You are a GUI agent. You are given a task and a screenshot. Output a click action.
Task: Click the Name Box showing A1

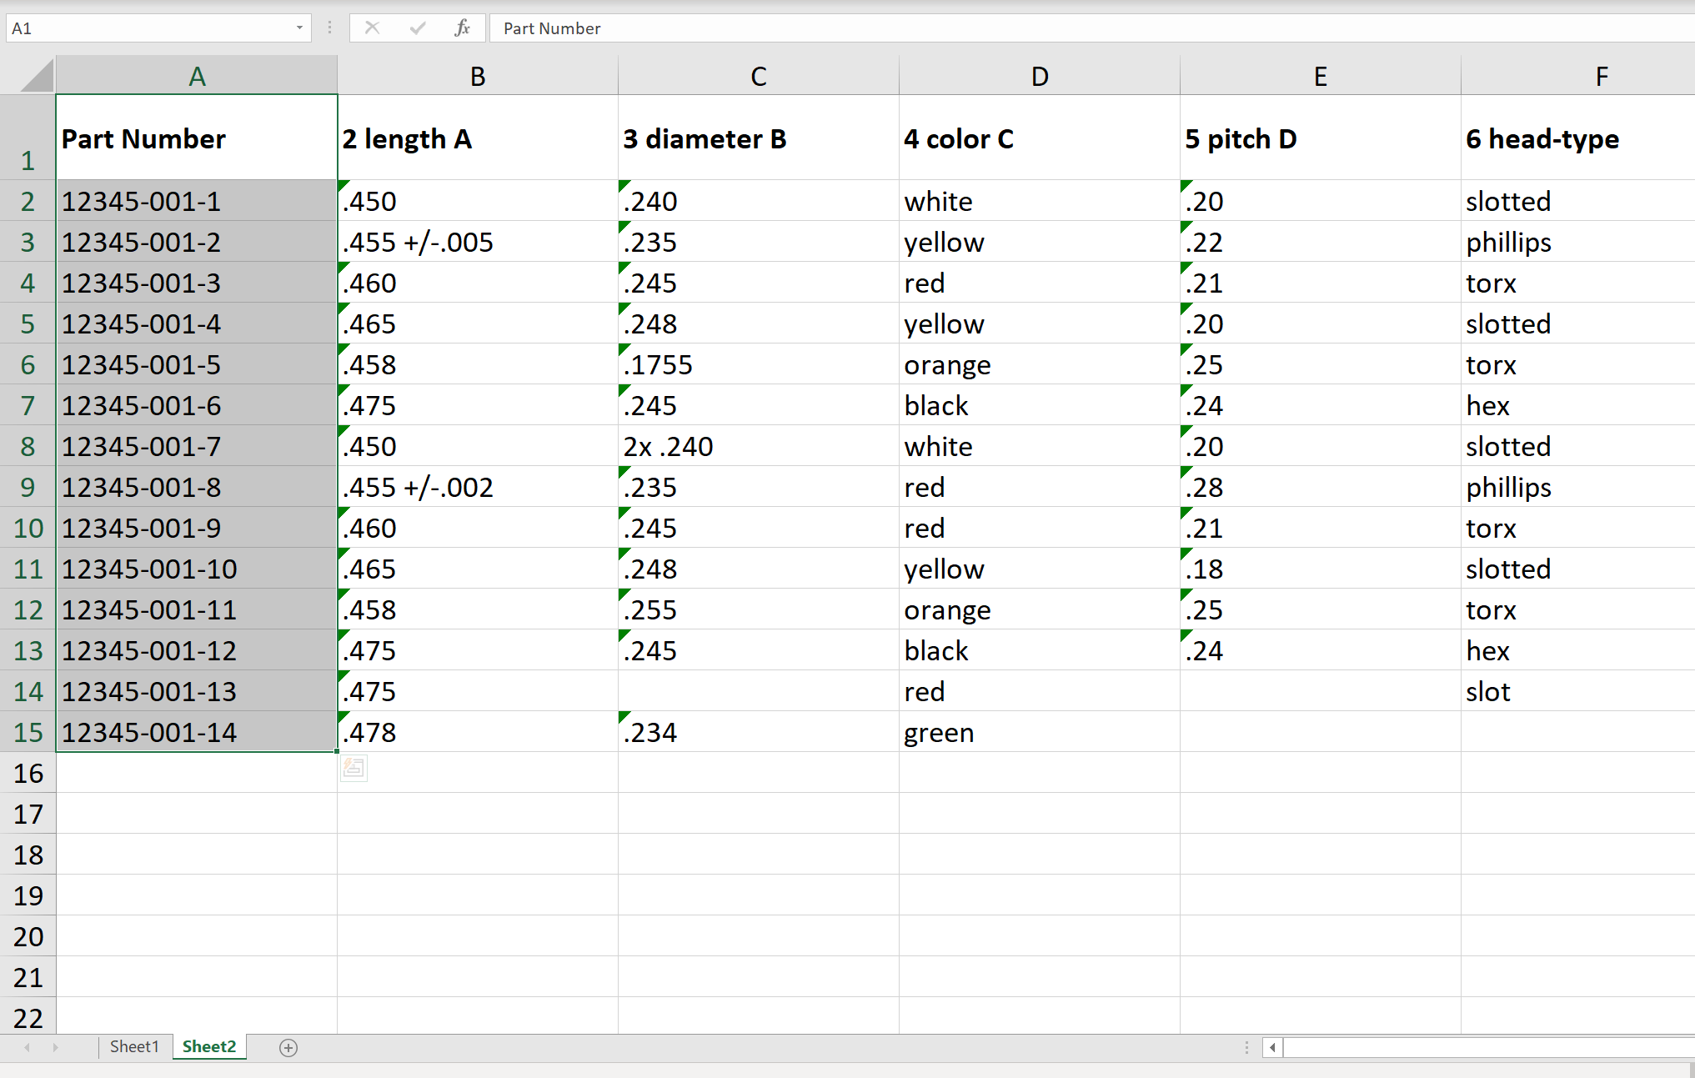tap(150, 28)
